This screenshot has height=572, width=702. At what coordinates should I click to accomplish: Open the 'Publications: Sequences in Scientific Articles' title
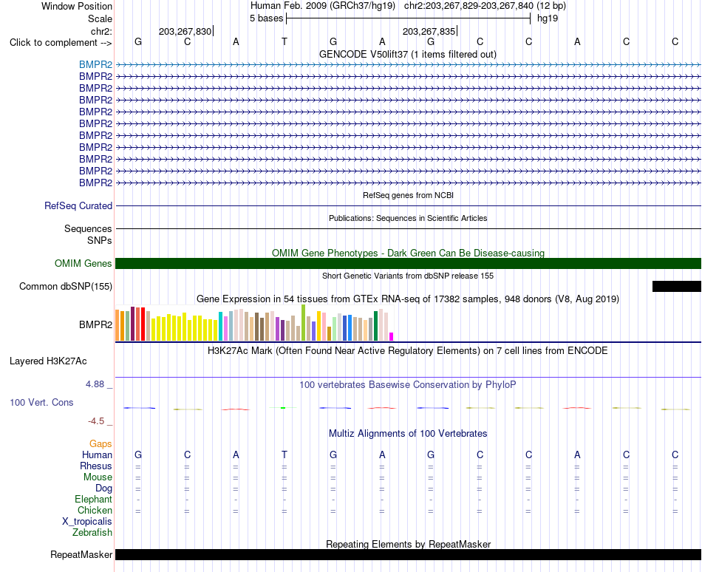[x=408, y=218]
